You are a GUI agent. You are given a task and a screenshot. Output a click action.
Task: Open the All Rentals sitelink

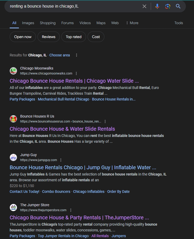tap(100, 236)
